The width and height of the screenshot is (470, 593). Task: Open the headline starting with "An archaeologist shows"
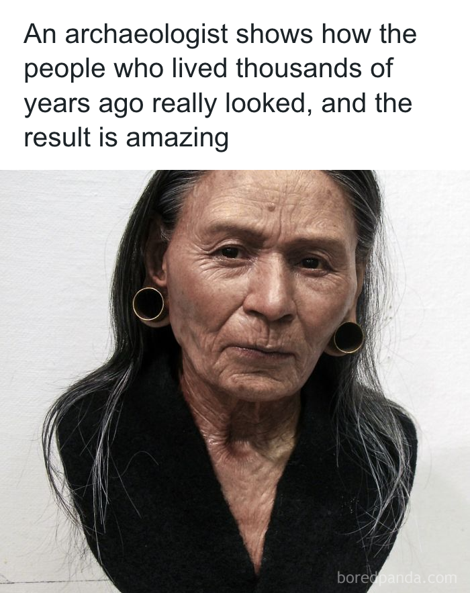[220, 85]
